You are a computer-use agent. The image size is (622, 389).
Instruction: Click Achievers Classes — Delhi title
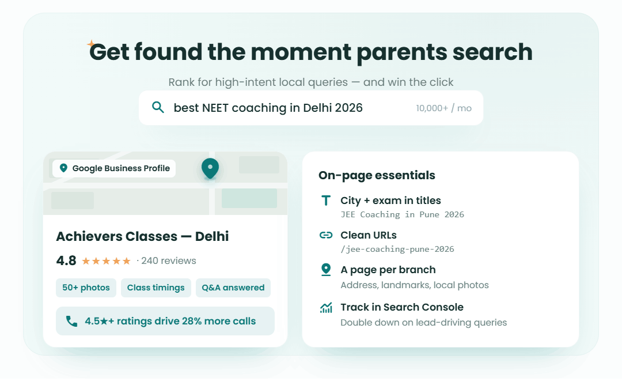(142, 236)
